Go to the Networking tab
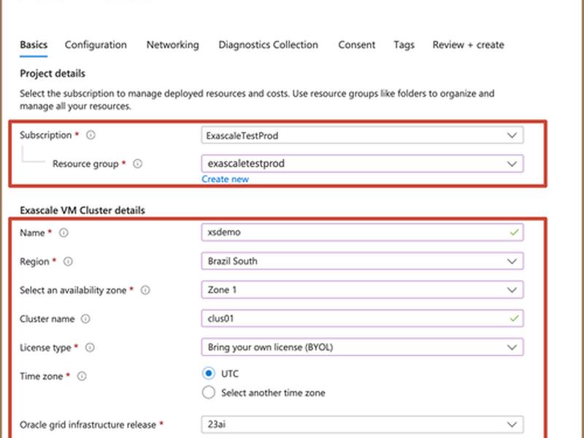Viewport: 584px width, 438px height. pyautogui.click(x=172, y=45)
